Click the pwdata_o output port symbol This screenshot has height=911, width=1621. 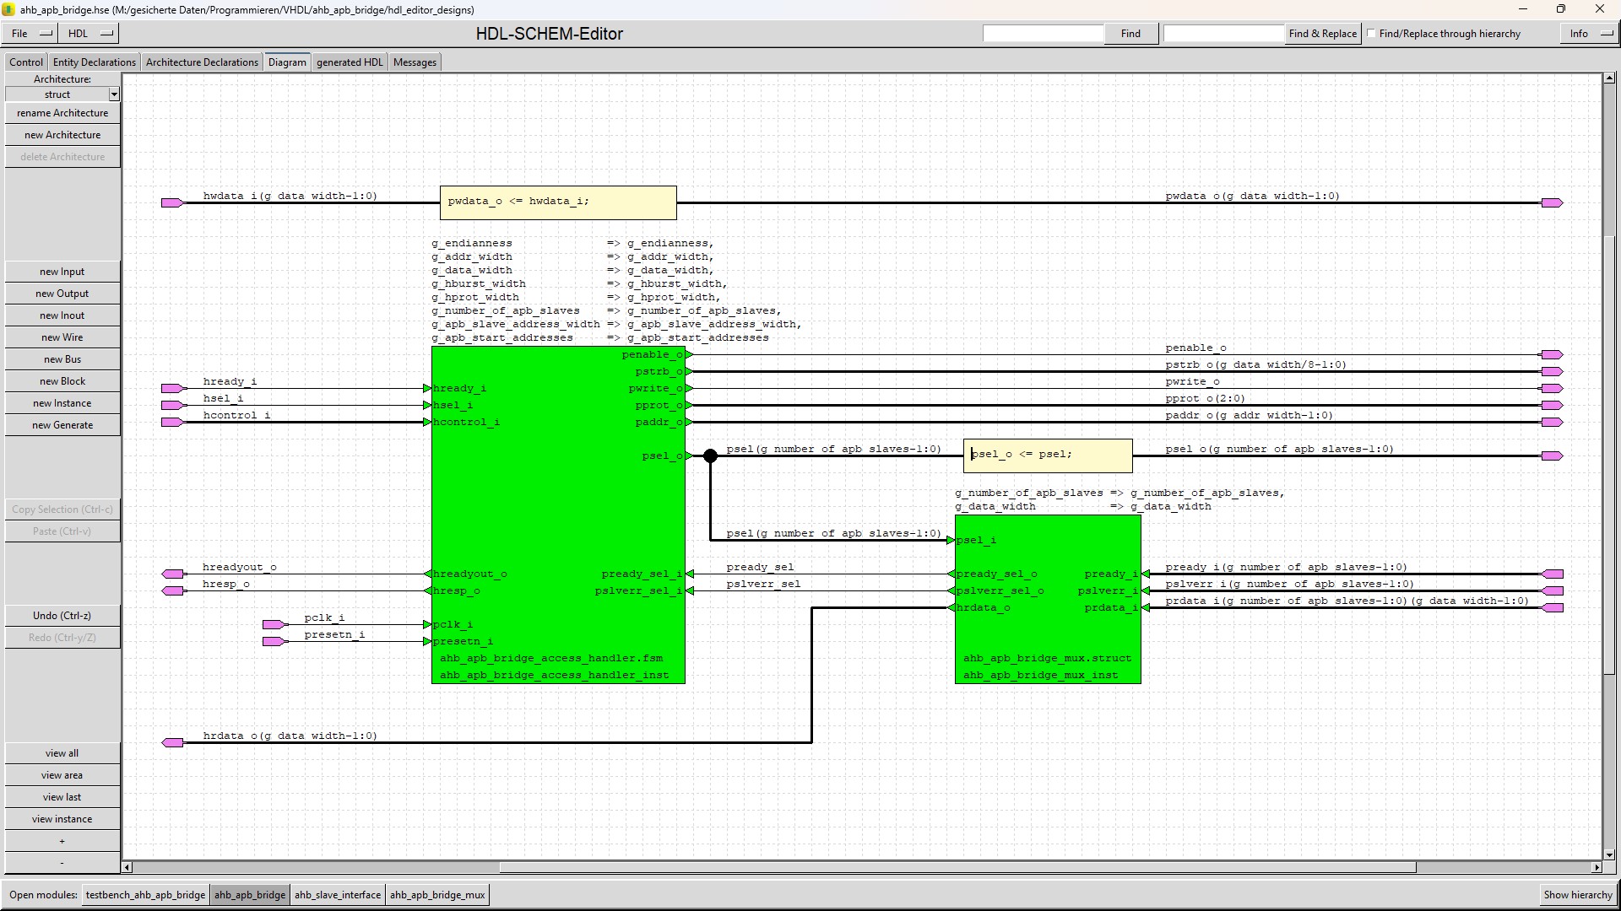point(1552,203)
